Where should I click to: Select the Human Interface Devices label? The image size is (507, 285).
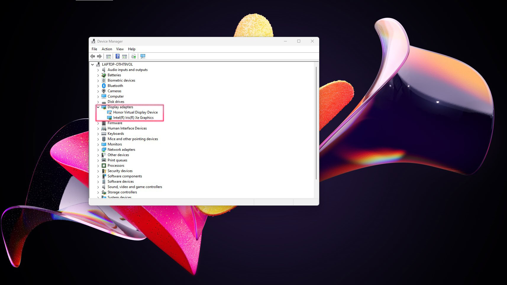(x=127, y=128)
